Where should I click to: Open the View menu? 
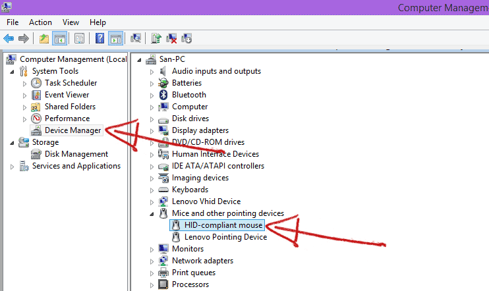pyautogui.click(x=71, y=22)
